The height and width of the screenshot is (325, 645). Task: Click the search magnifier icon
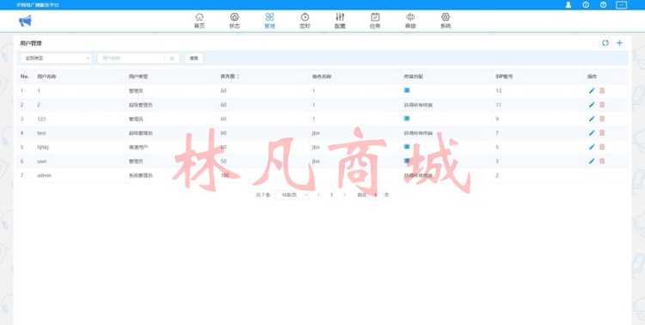172,58
